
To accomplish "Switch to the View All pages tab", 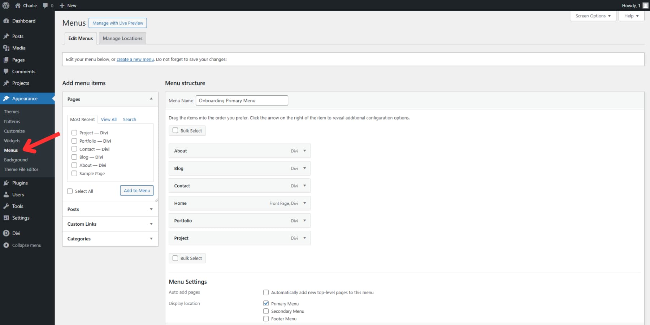I will 109,119.
